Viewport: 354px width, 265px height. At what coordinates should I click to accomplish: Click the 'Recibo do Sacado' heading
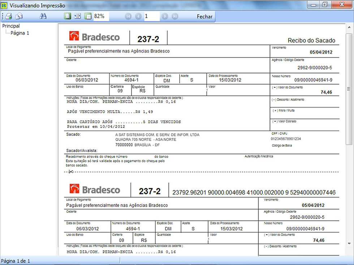coord(311,40)
